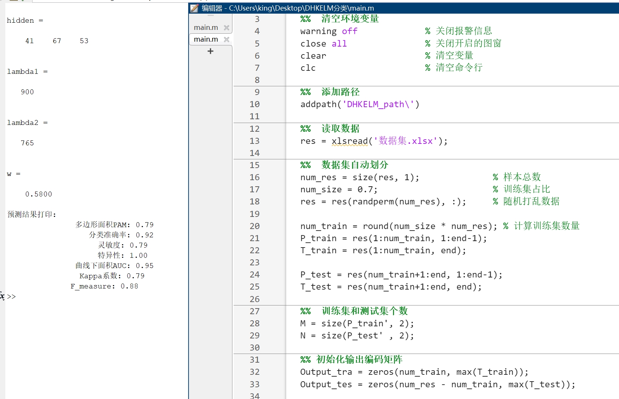The height and width of the screenshot is (399, 619).
Task: Click the '%% 数据集自动划分' section header
Action: (344, 165)
